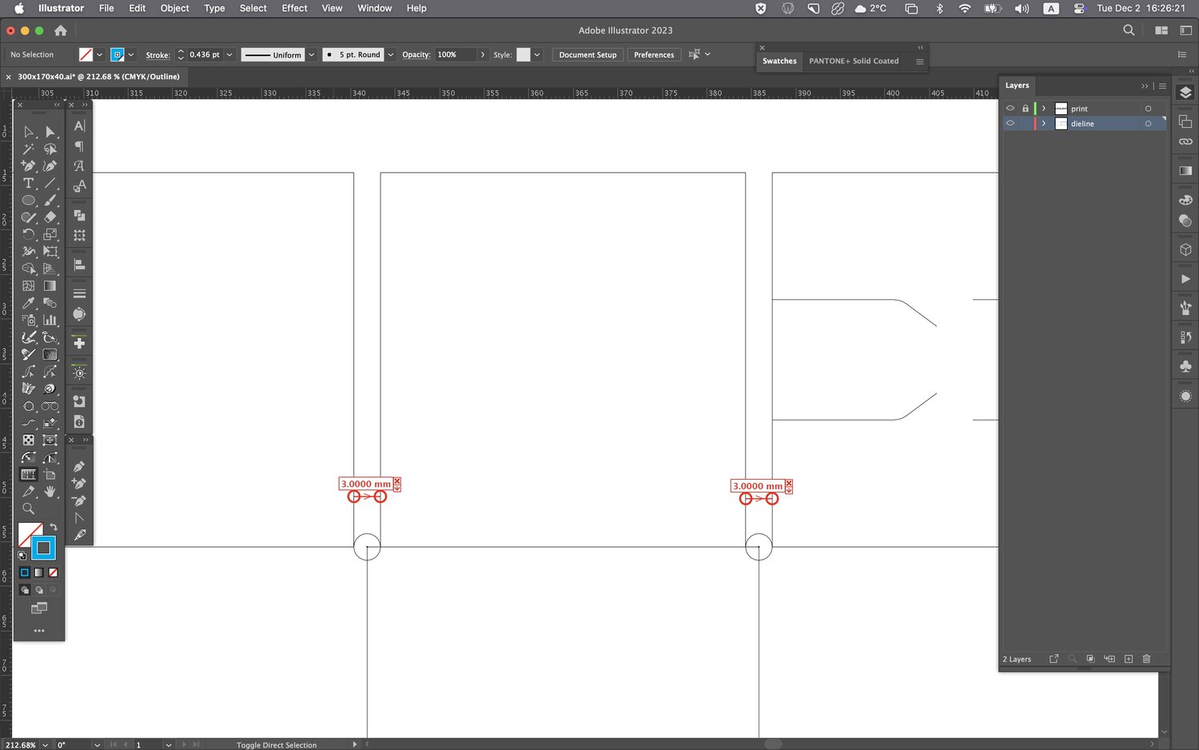Hide the dieline layer
The height and width of the screenshot is (750, 1199).
pos(1010,123)
